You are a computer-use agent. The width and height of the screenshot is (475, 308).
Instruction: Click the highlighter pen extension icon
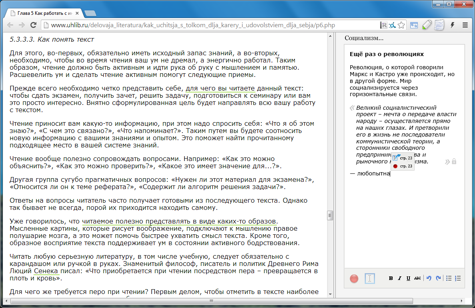click(427, 25)
